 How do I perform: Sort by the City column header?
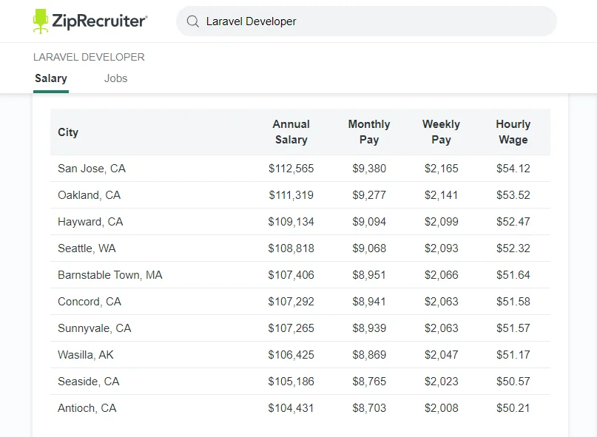(68, 132)
